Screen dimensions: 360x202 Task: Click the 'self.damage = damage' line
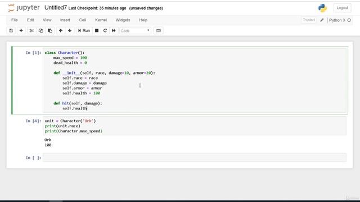[x=84, y=83]
